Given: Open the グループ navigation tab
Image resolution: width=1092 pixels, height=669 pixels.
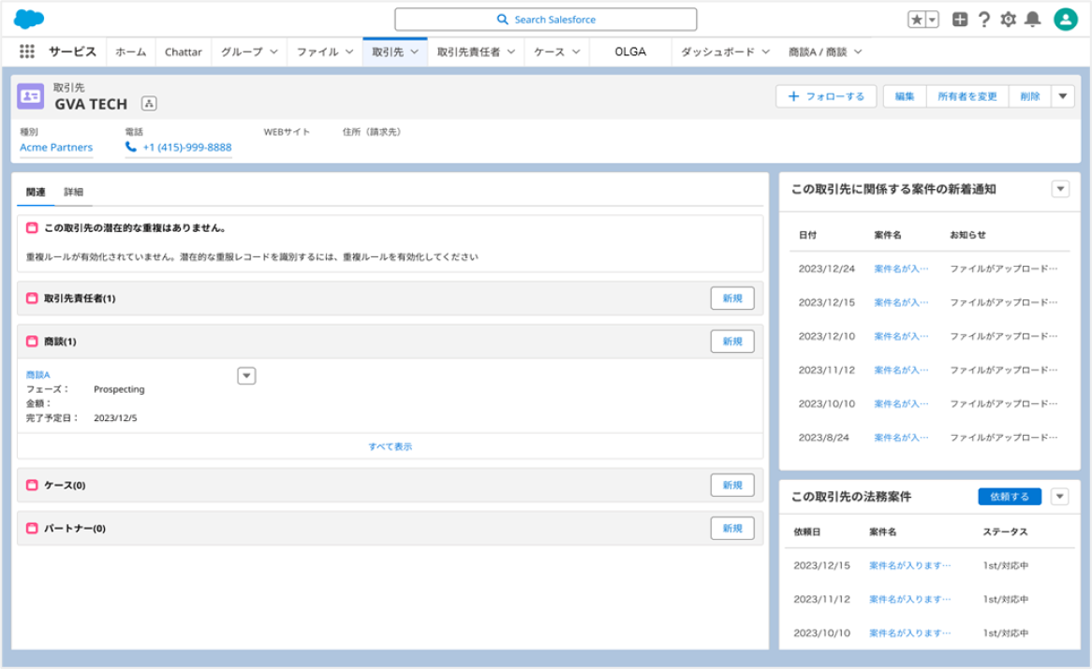Looking at the screenshot, I should 242,52.
